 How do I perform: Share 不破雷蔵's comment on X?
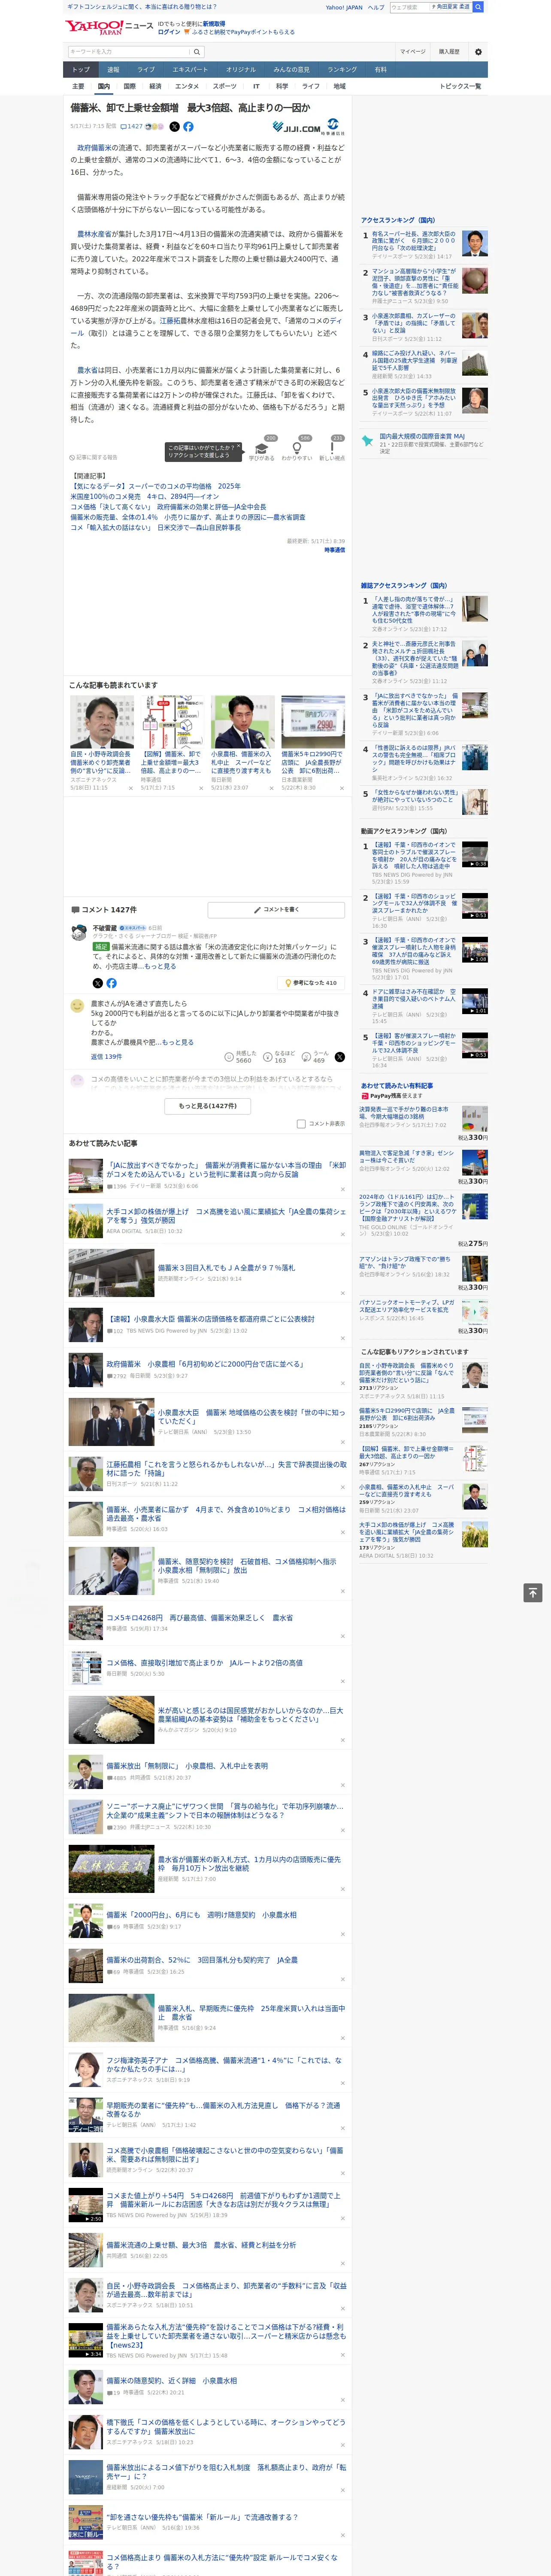point(98,983)
